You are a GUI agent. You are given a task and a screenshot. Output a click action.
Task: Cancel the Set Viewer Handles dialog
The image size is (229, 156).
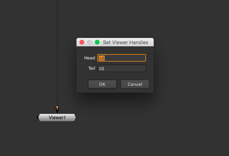pyautogui.click(x=135, y=84)
